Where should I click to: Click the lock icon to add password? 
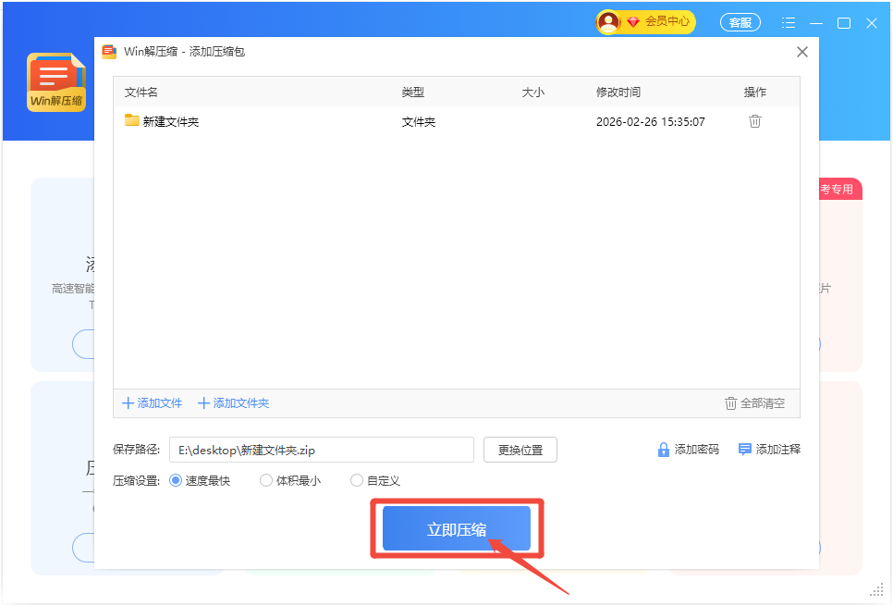(663, 450)
